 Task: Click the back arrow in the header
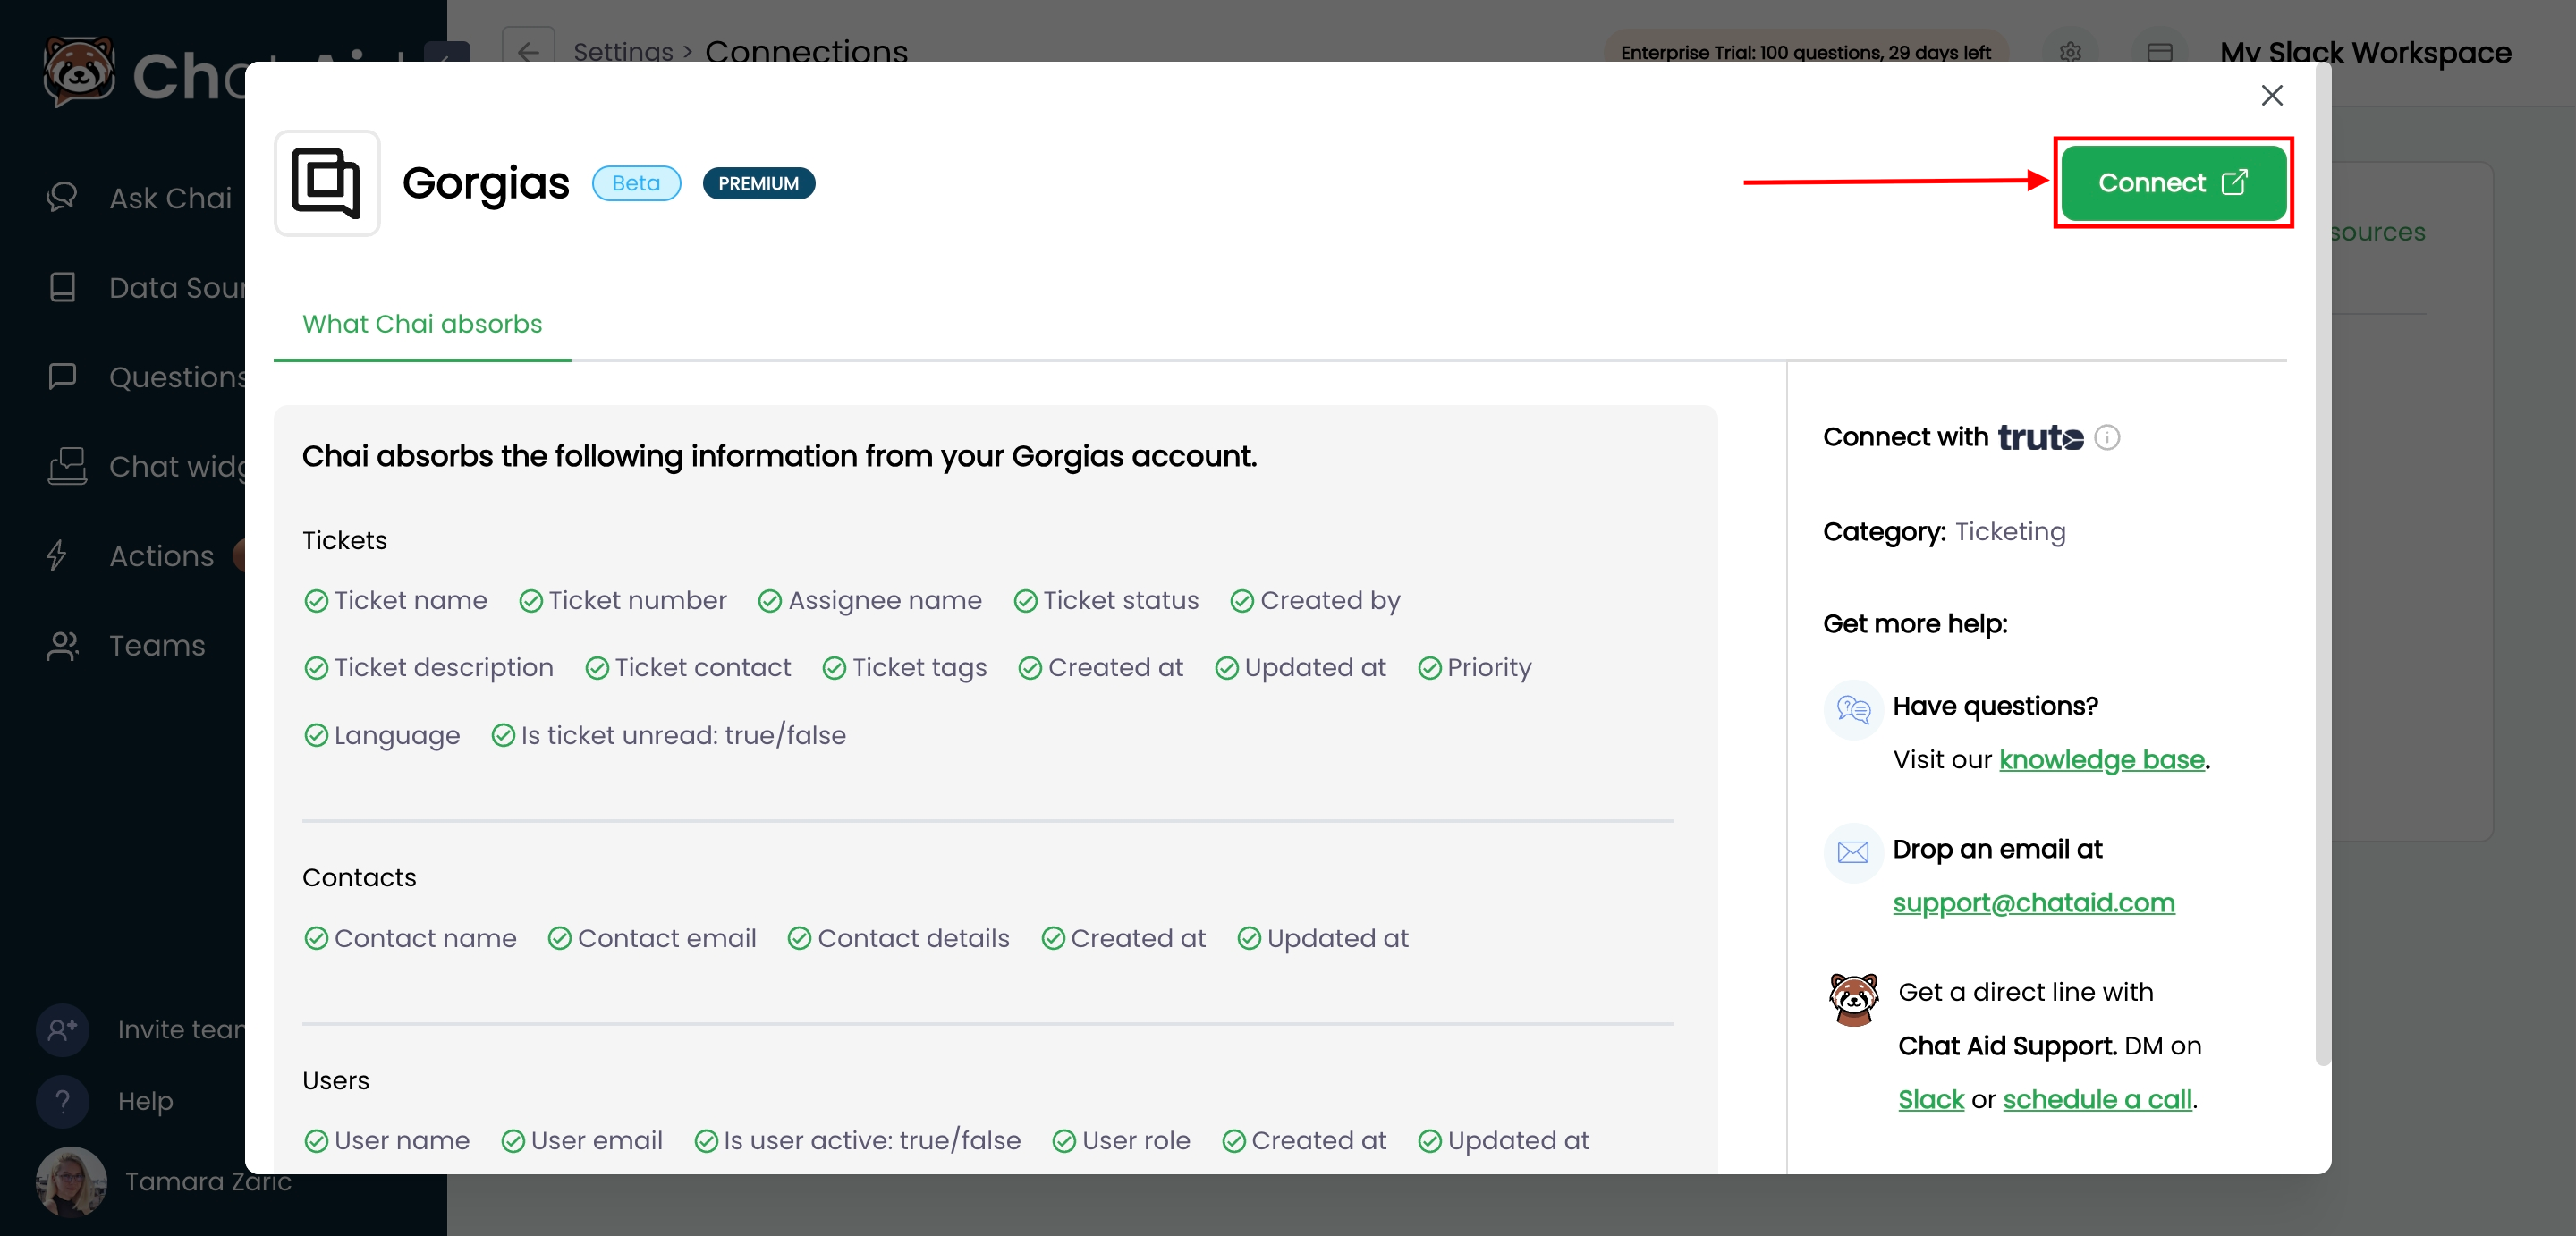[528, 52]
